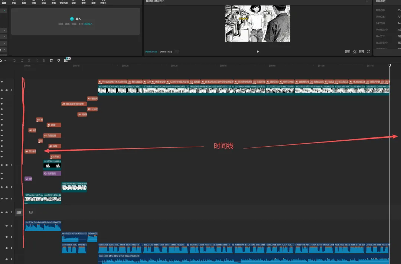The height and width of the screenshot is (264, 401).
Task: Mute the track containing clip 9954ef2e-54d5
Action: click(x=7, y=199)
